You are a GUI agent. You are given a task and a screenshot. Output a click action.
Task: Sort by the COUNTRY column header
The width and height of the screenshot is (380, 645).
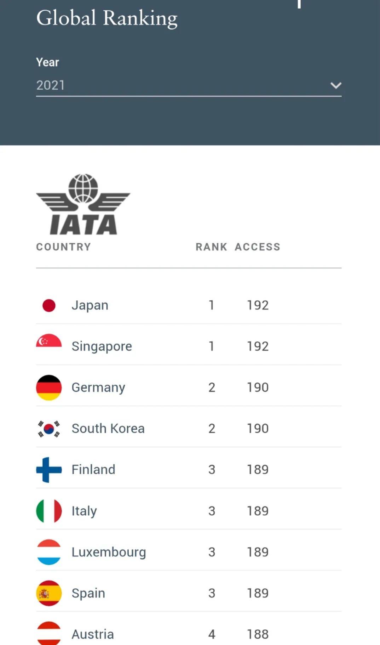[64, 247]
